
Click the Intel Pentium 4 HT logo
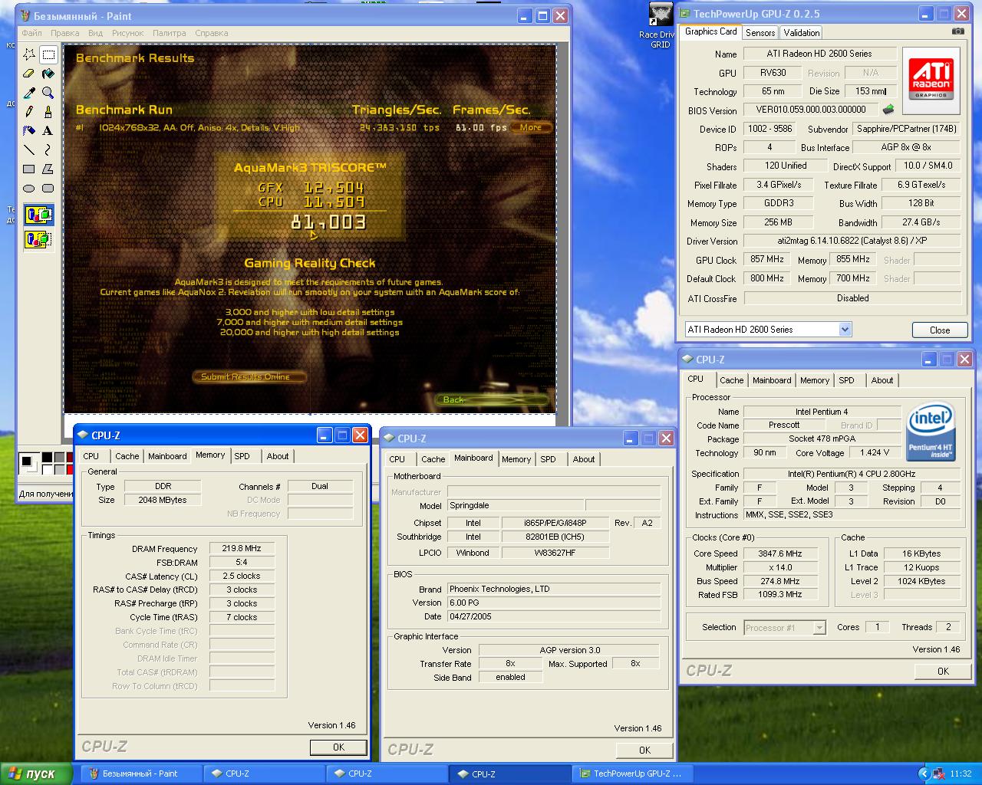(x=931, y=432)
